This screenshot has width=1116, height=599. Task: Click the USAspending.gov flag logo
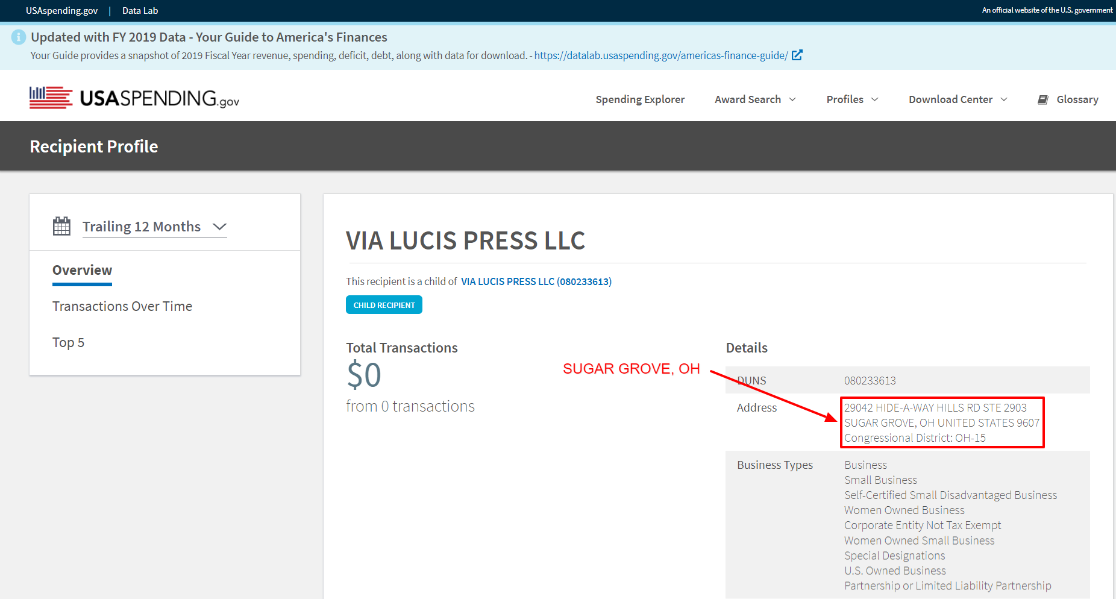pyautogui.click(x=51, y=98)
